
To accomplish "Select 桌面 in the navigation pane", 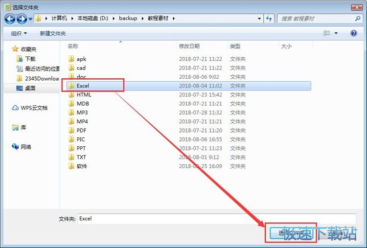I will coord(30,88).
